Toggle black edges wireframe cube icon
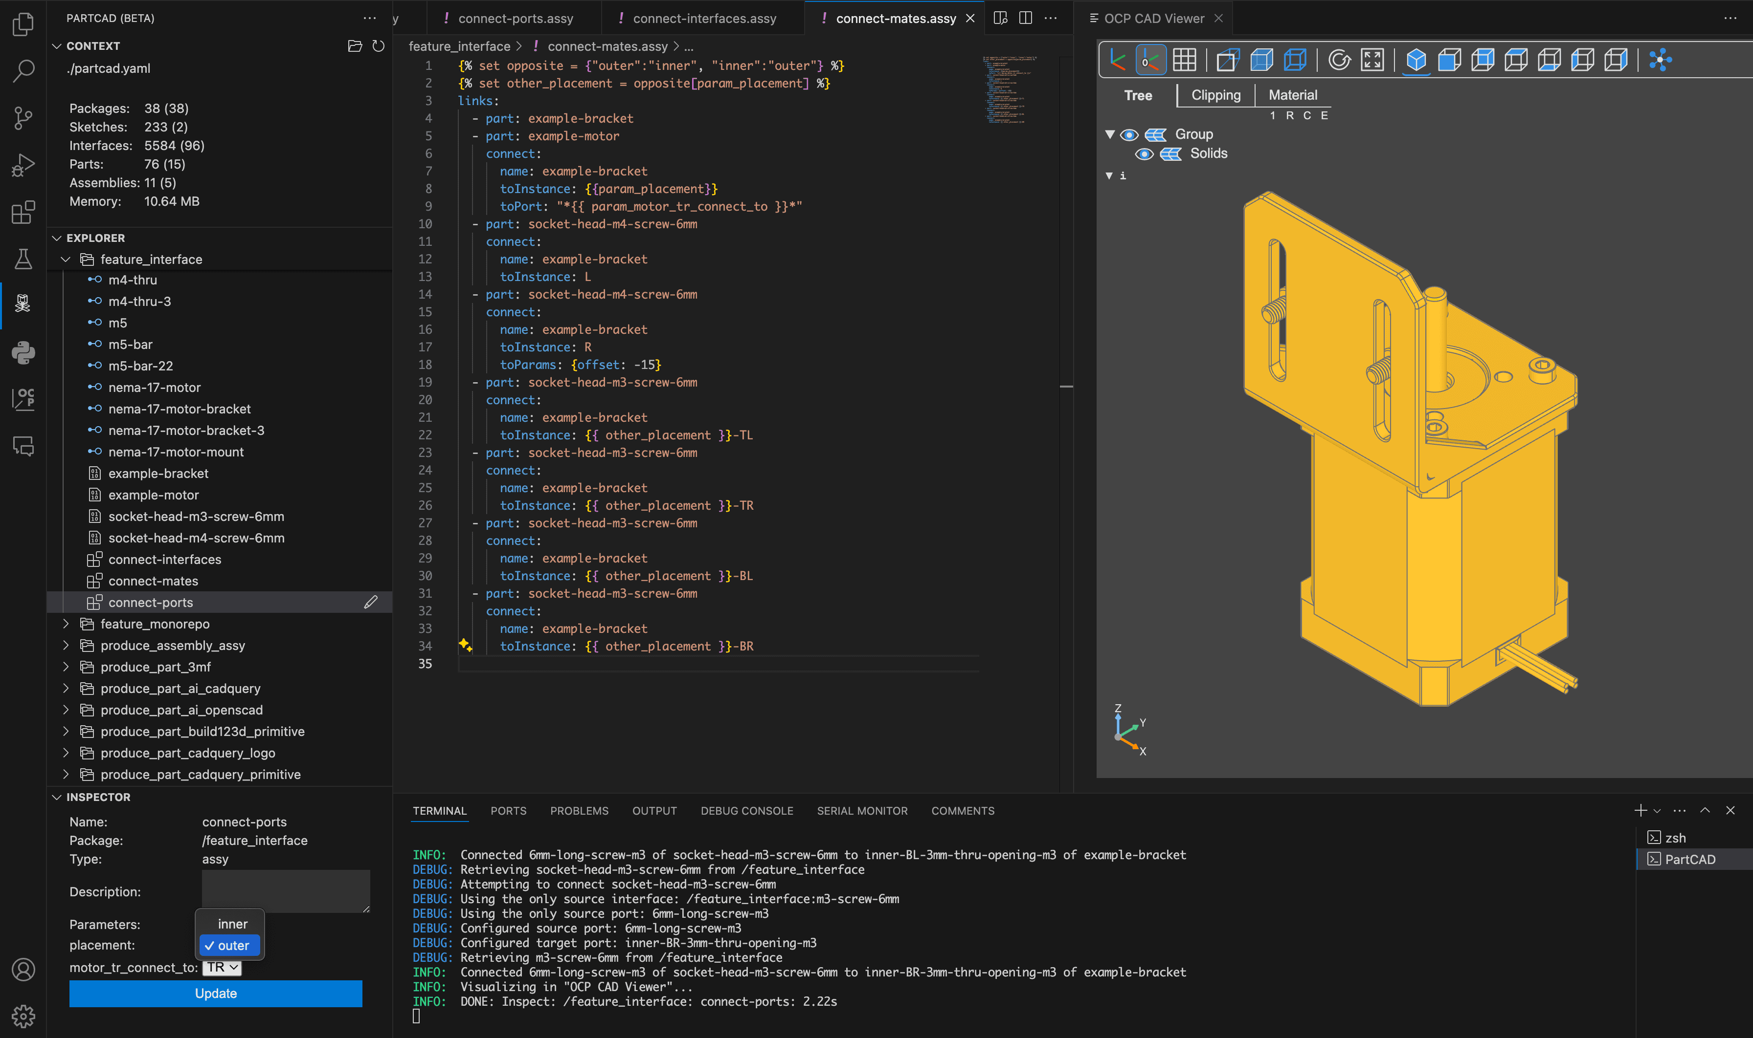1753x1038 pixels. tap(1295, 60)
